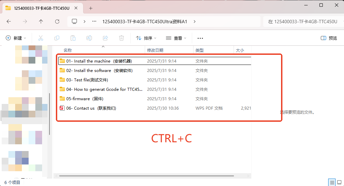Image resolution: width=344 pixels, height=186 pixels.
Task: Refresh the current folder view
Action: click(x=57, y=22)
